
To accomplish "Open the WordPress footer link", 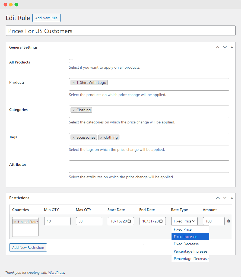I will pos(56,272).
